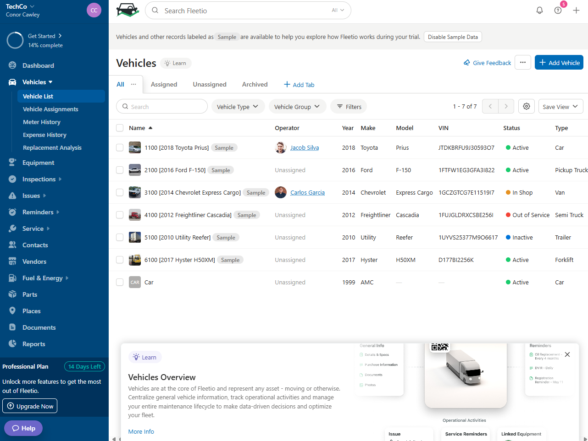Open Places in the sidebar
The height and width of the screenshot is (441, 588).
pyautogui.click(x=32, y=311)
